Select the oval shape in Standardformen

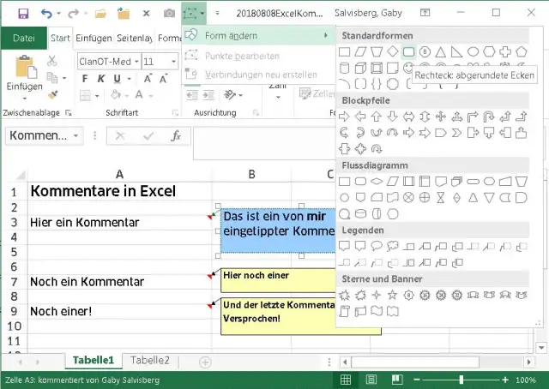(x=473, y=52)
